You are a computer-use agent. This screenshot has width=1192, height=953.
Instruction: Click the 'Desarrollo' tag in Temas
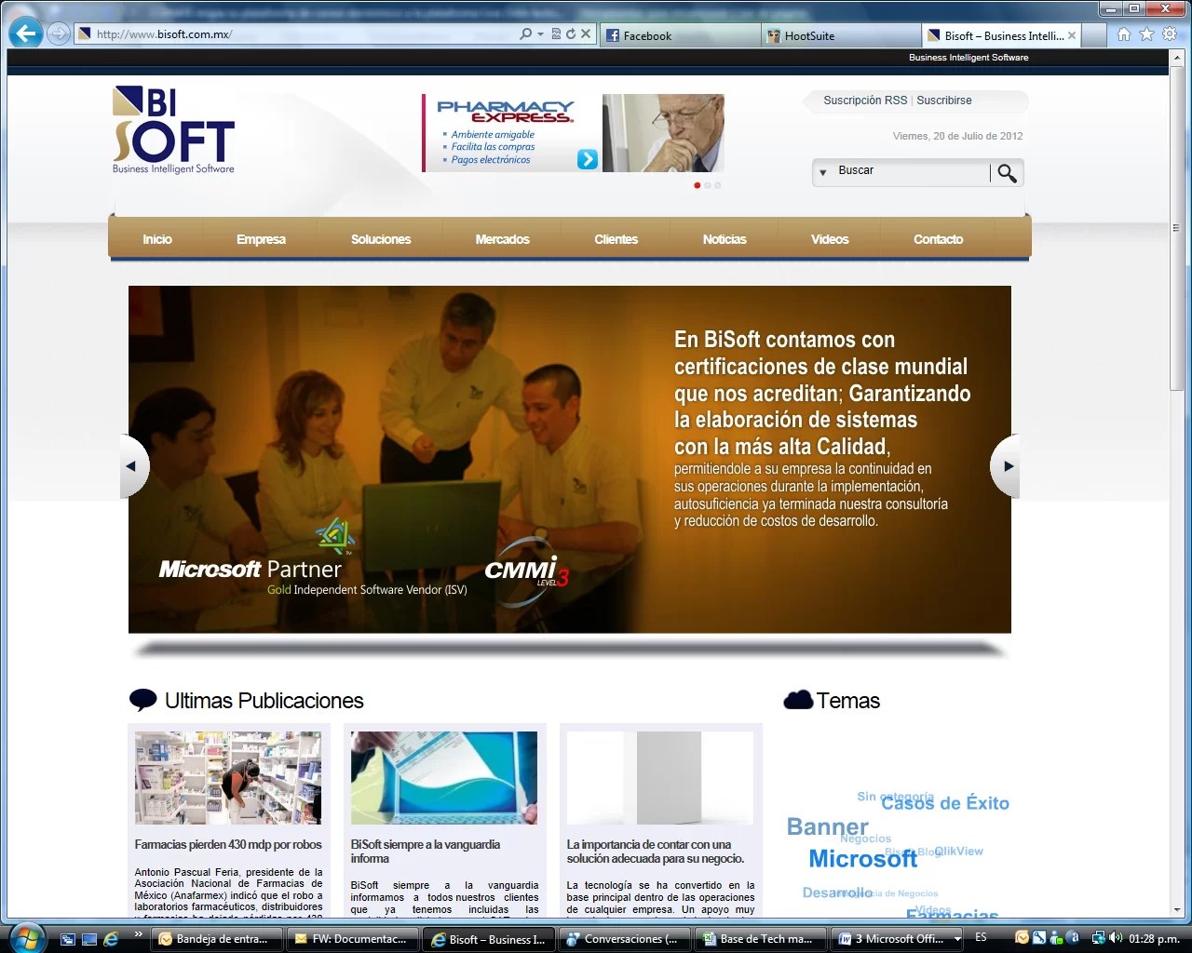pyautogui.click(x=837, y=893)
